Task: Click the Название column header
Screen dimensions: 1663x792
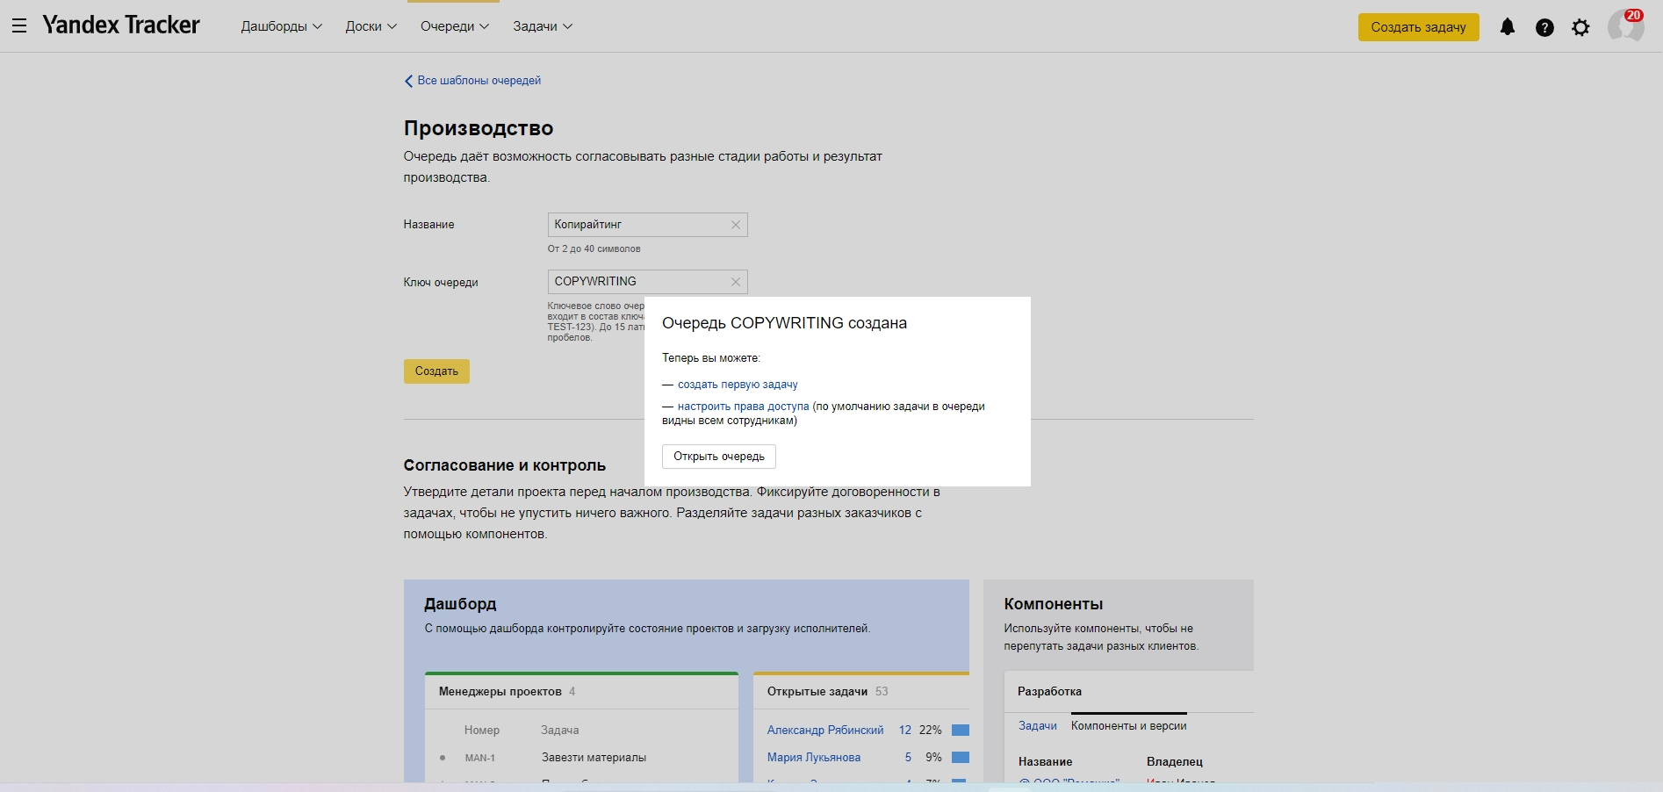Action: 1045,762
